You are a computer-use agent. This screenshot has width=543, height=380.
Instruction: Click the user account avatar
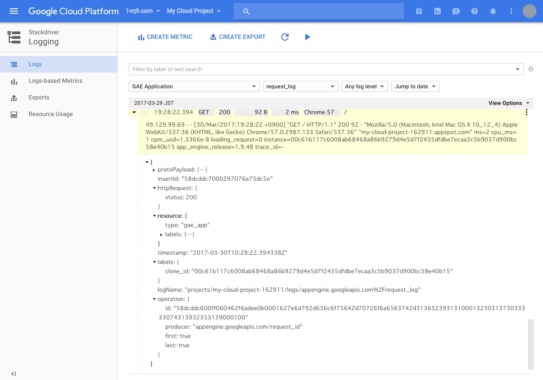529,11
